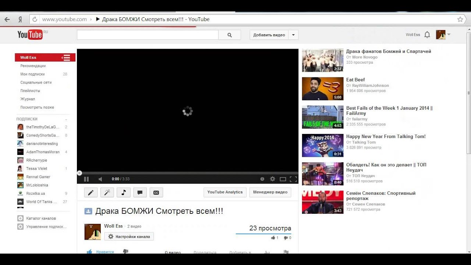
Task: Open the annotations speech bubble tool
Action: pos(140,192)
